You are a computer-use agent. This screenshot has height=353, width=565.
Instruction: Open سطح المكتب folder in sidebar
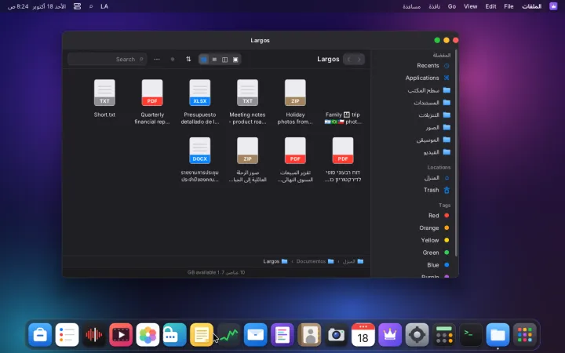pyautogui.click(x=414, y=90)
